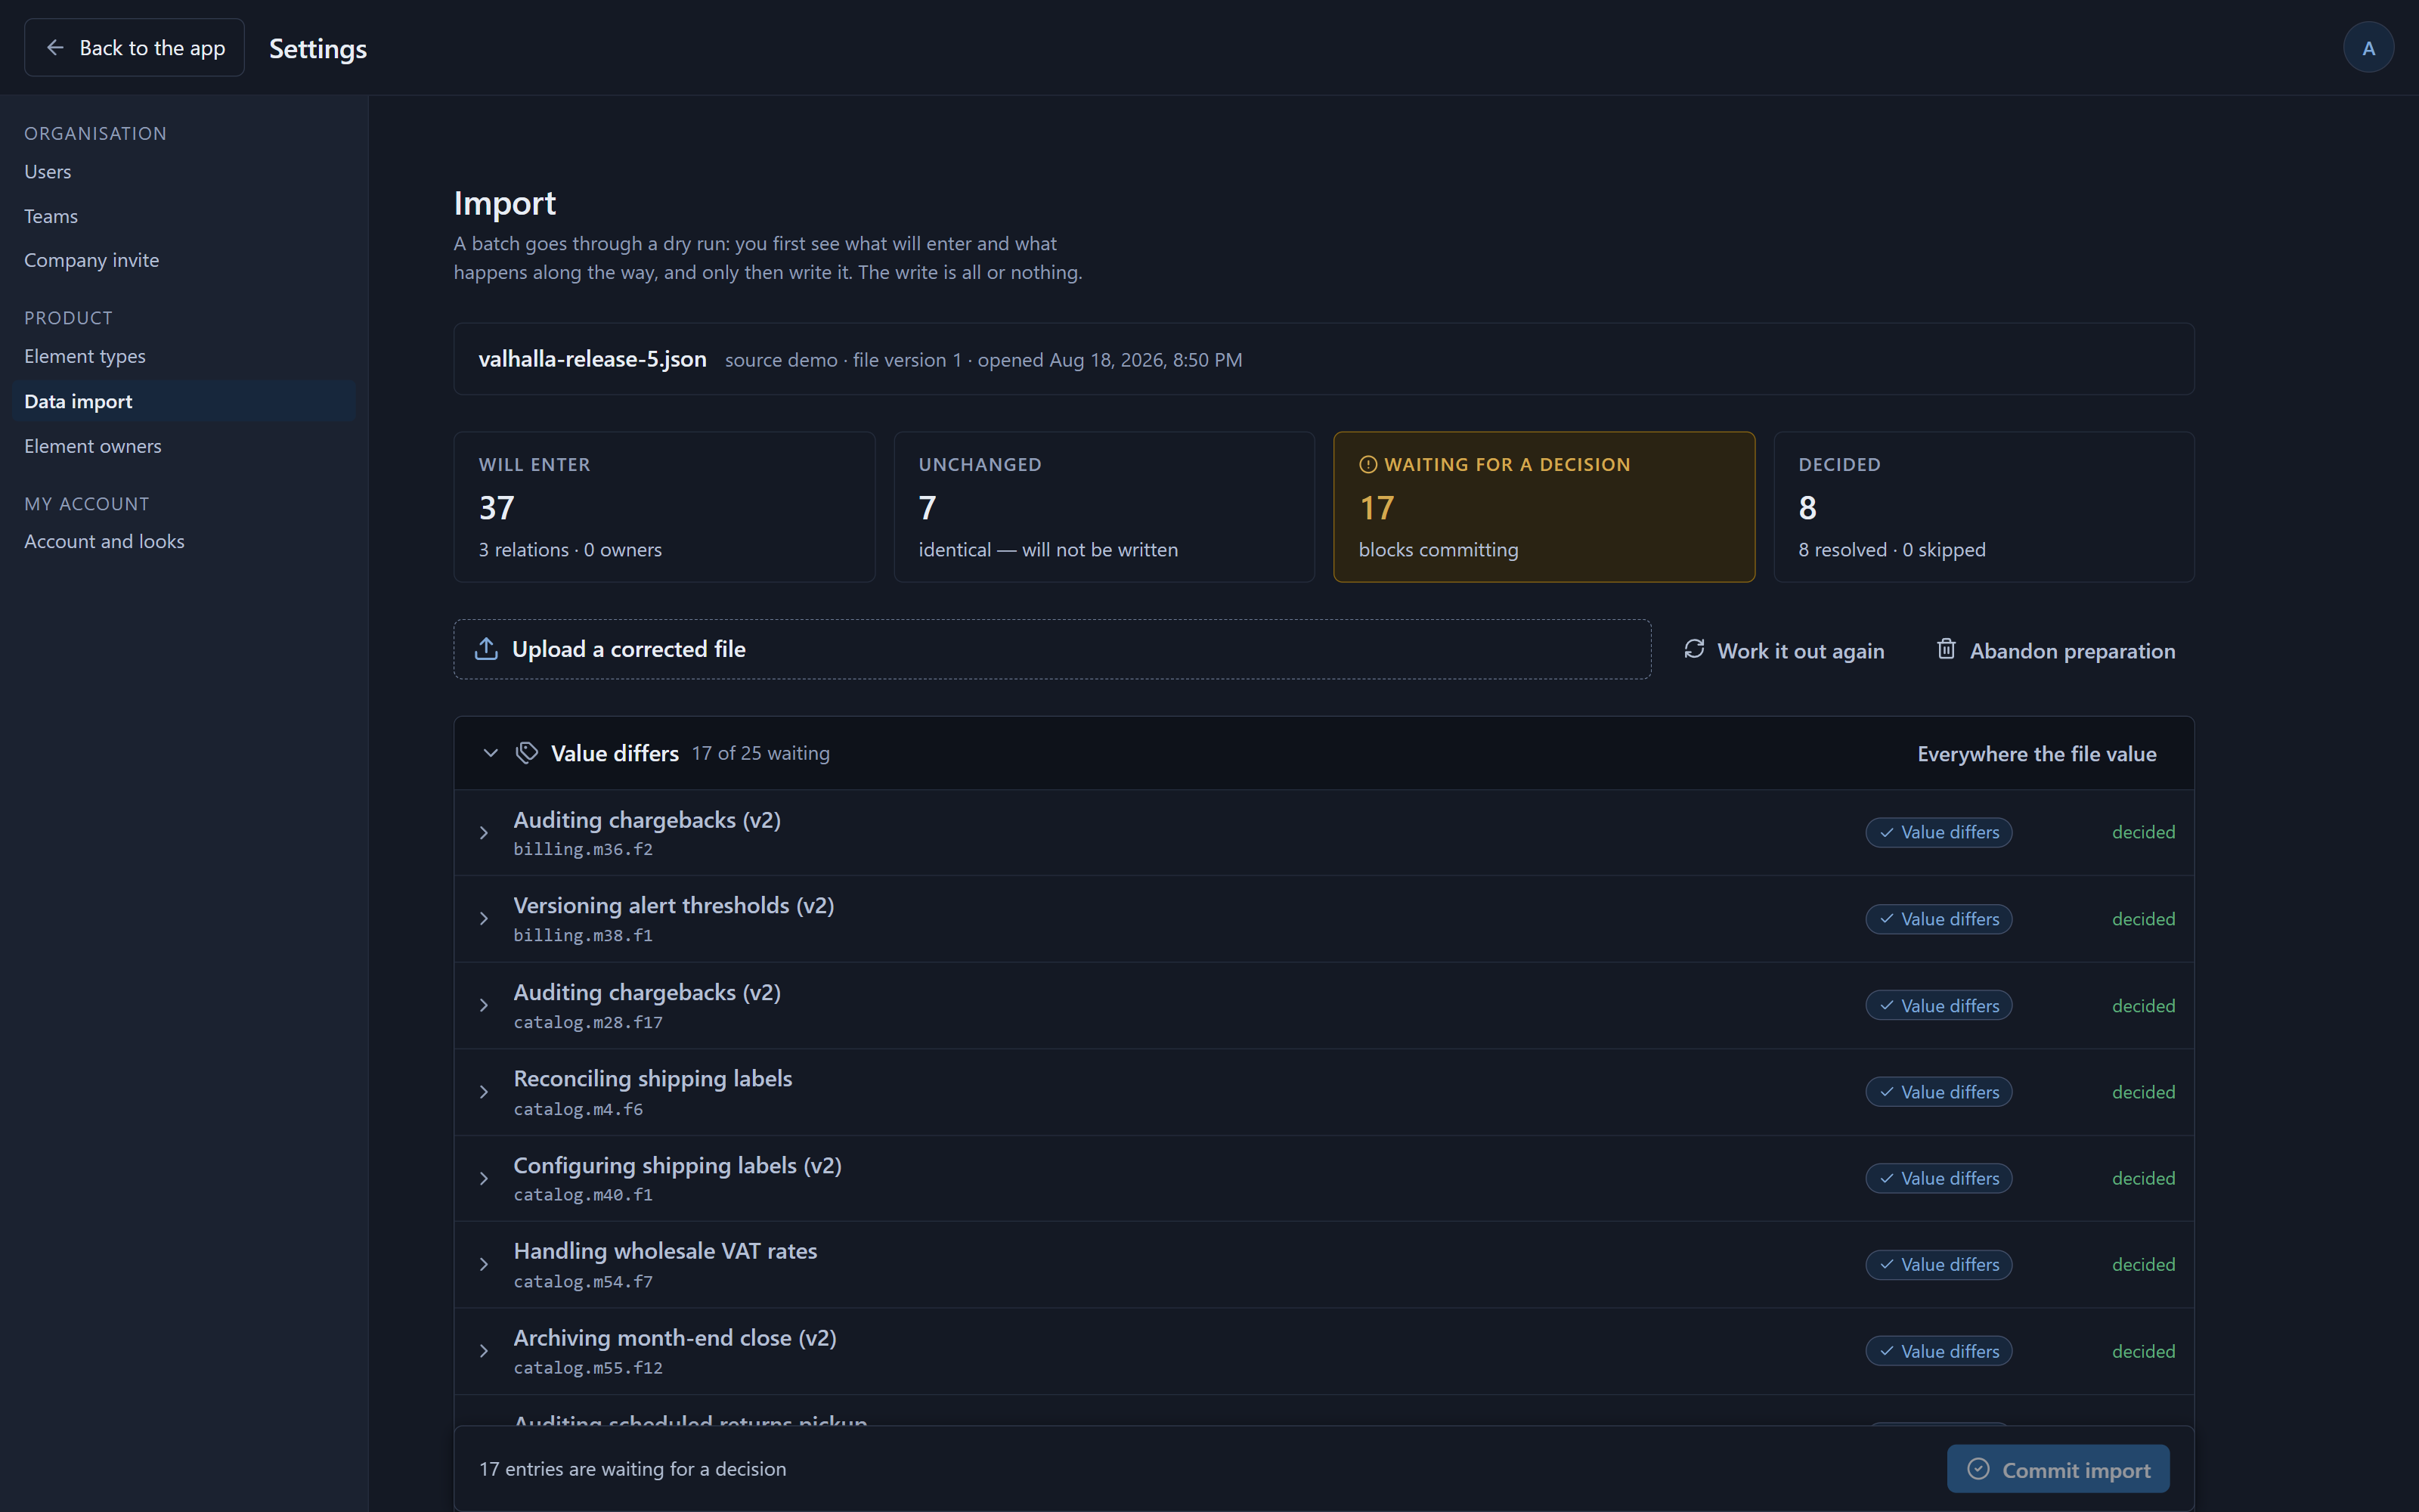Open Element types section
This screenshot has width=2419, height=1512.
[184, 356]
